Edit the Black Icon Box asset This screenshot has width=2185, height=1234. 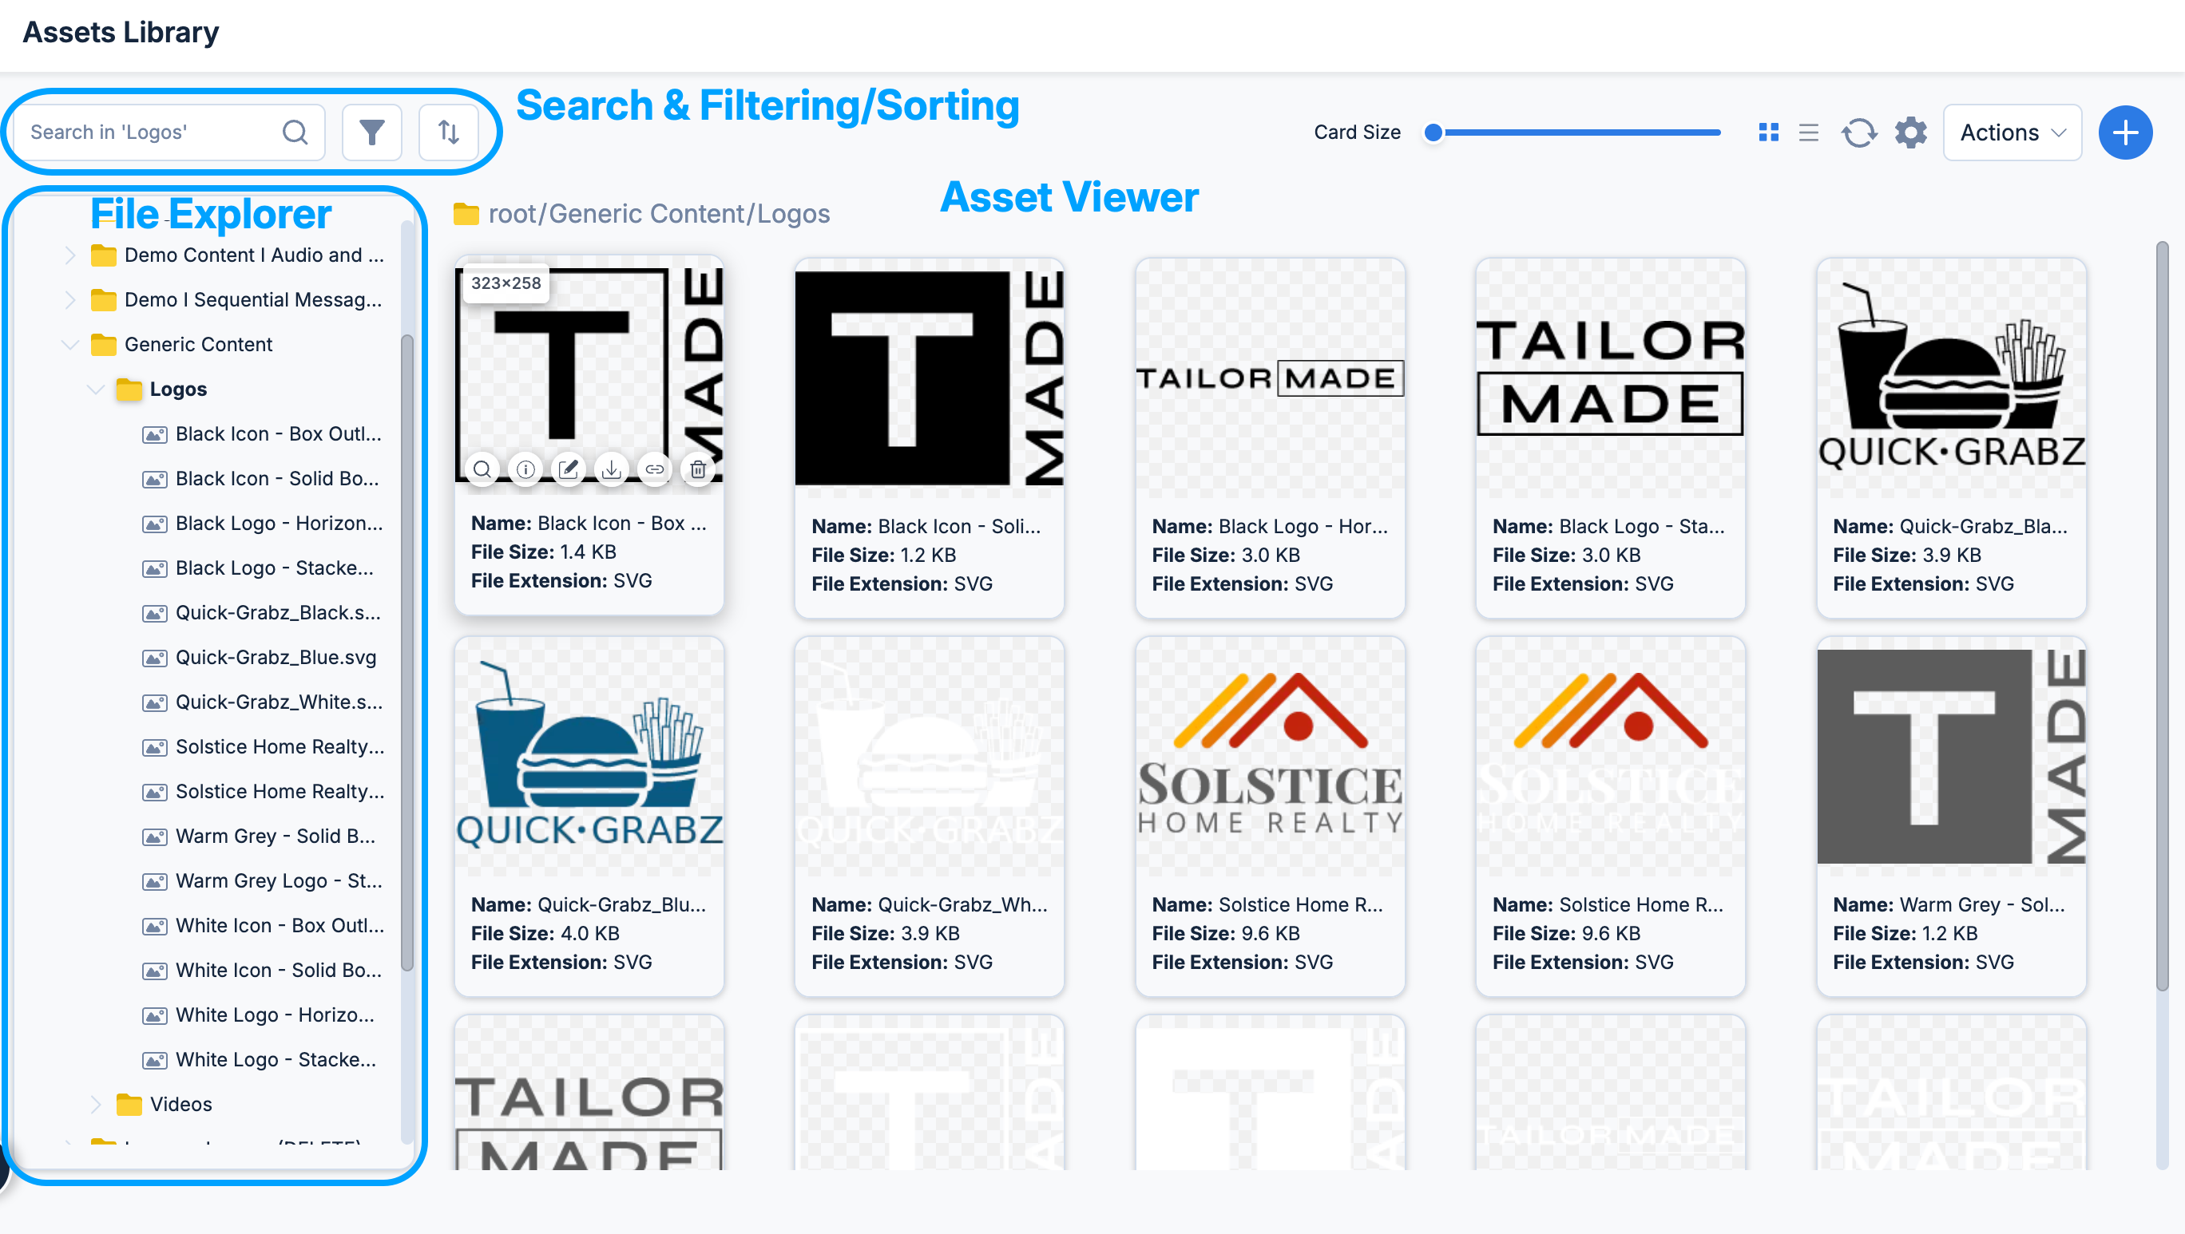(x=569, y=469)
